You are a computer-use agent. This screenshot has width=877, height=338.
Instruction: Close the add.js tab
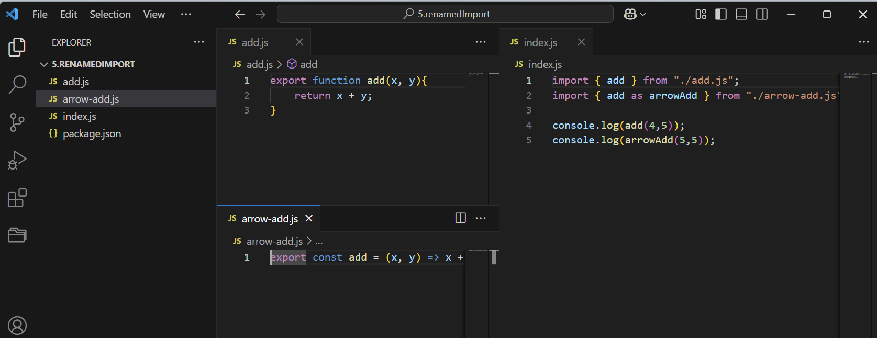click(299, 42)
